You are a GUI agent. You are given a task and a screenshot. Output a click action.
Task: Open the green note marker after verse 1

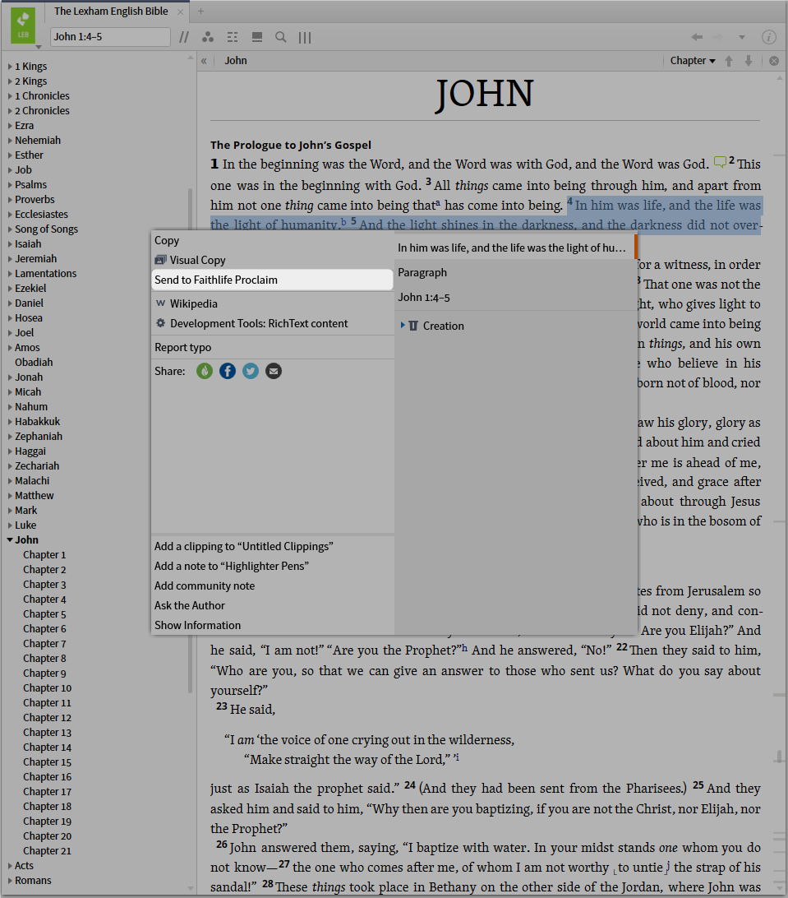(x=720, y=162)
